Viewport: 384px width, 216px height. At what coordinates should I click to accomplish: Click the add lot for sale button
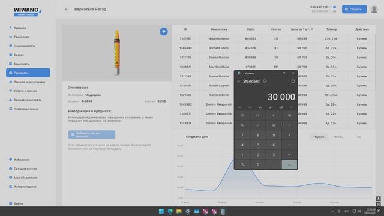tap(92, 134)
